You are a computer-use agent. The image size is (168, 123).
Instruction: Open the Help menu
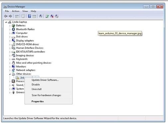(x=33, y=11)
